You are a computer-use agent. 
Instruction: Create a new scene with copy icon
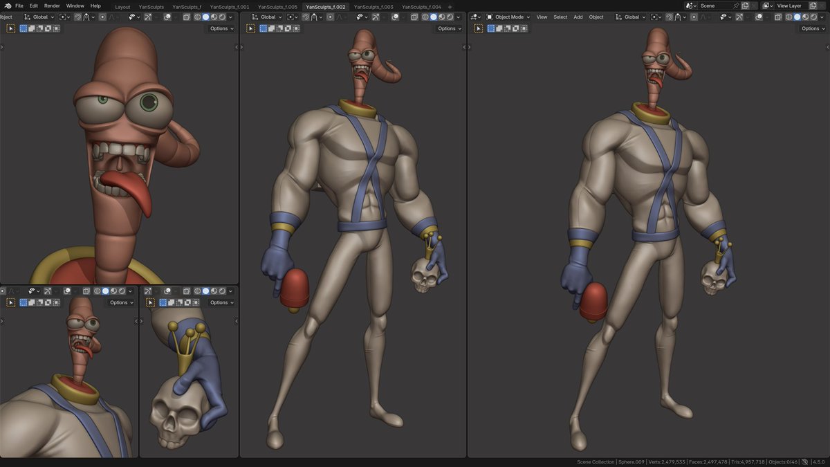[745, 6]
